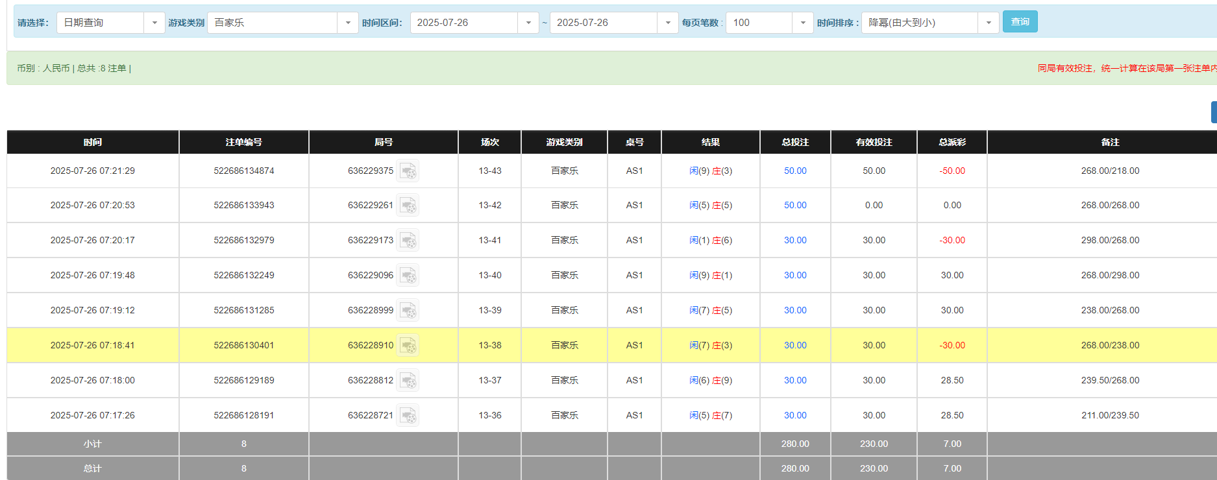Click video icon beside round 636229096

pos(408,276)
